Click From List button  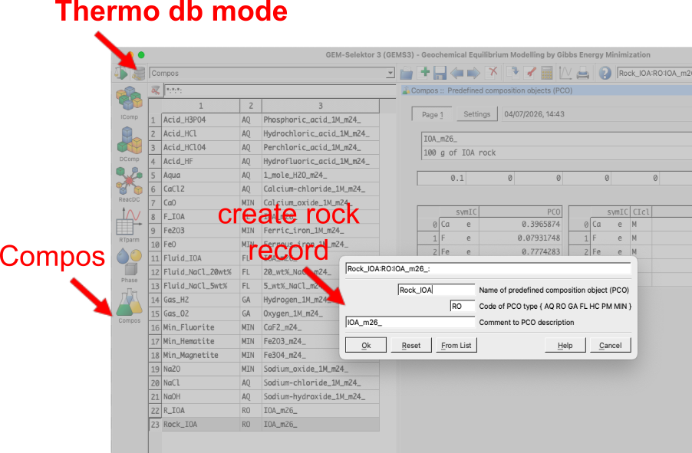(x=456, y=346)
